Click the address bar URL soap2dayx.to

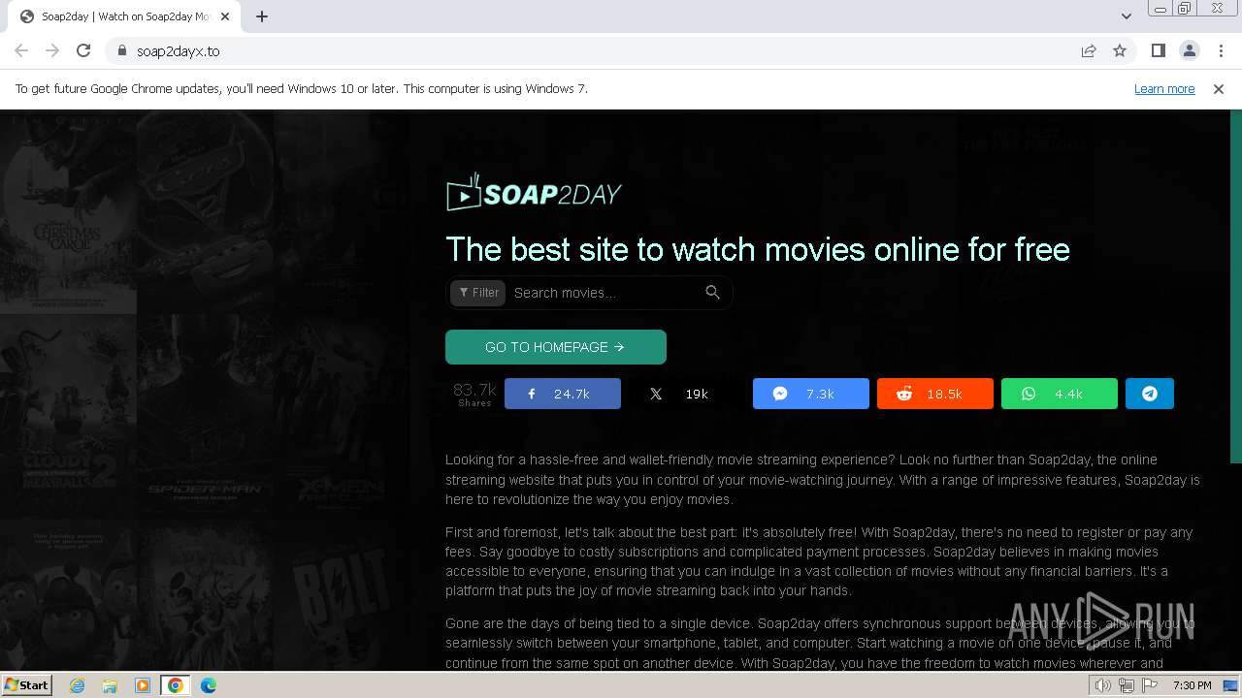click(x=179, y=51)
